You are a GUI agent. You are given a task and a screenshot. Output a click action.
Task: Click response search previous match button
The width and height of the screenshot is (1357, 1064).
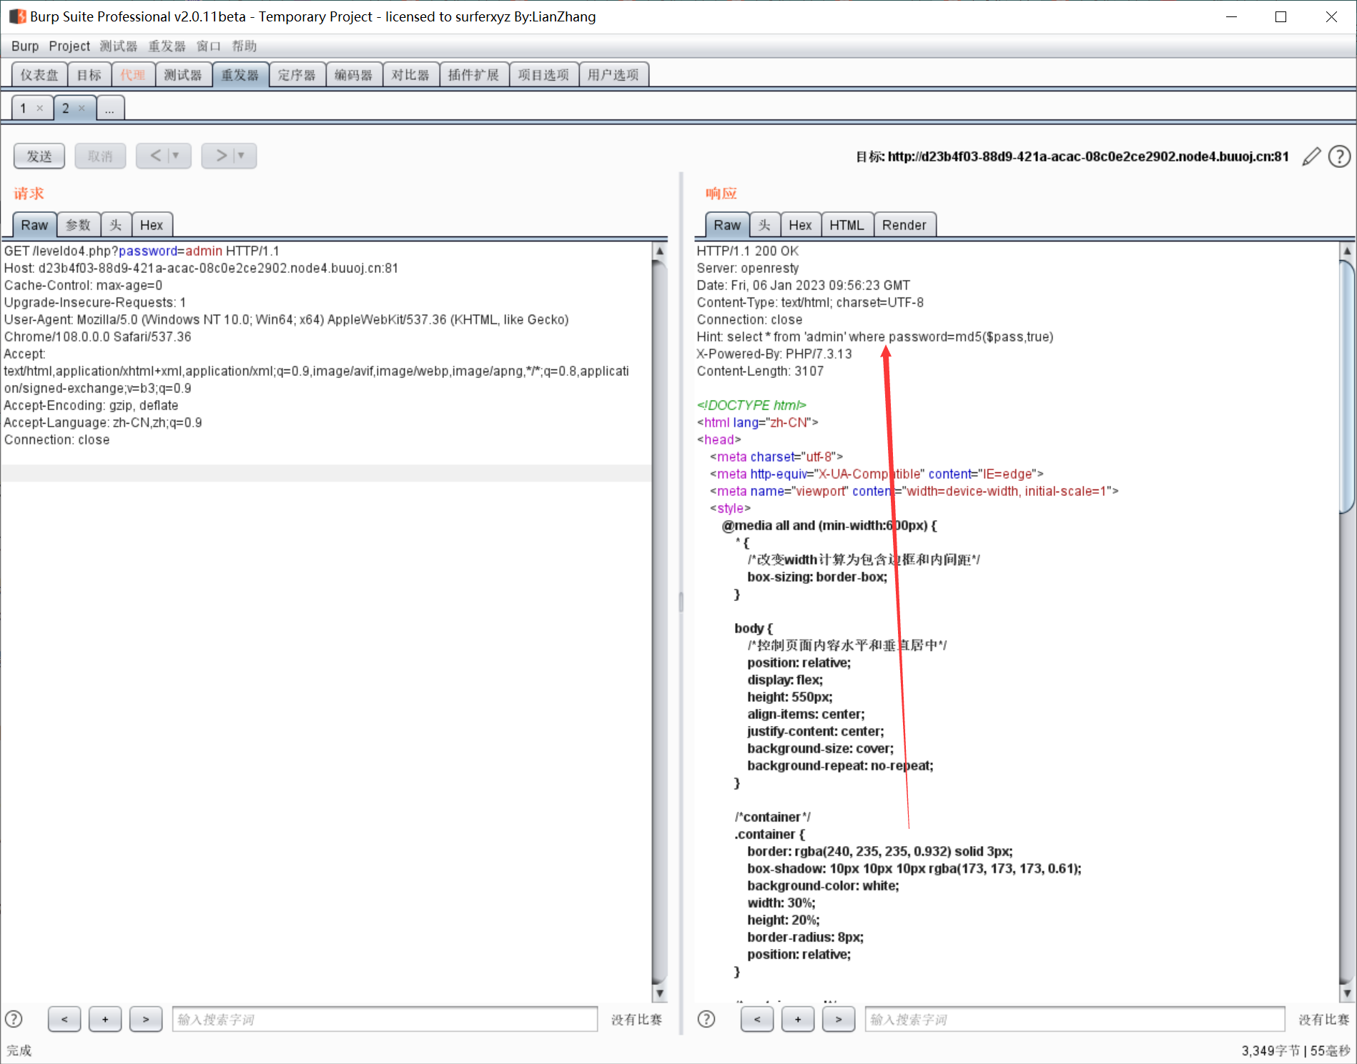[757, 1019]
